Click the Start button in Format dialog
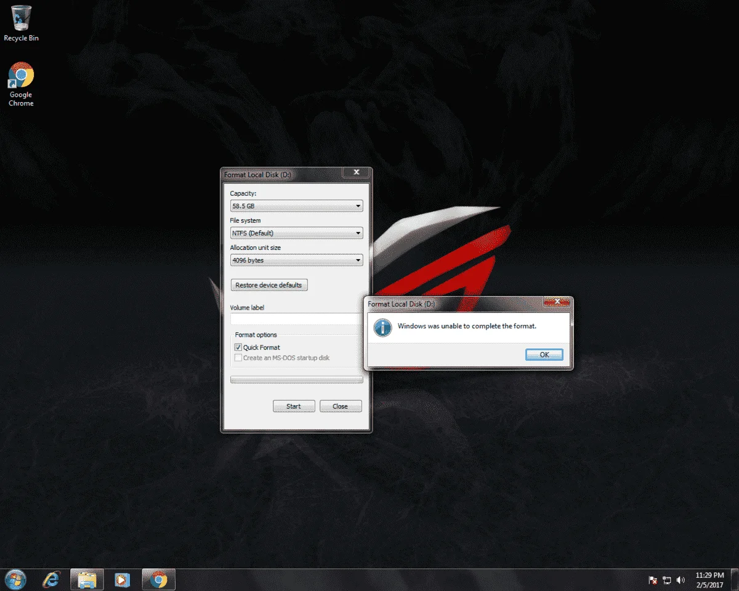 pyautogui.click(x=294, y=406)
